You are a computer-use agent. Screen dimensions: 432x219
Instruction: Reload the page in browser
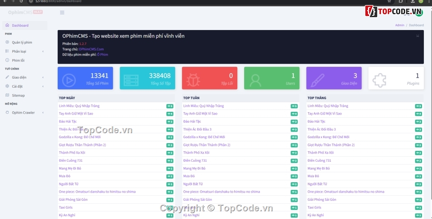[x=21, y=1]
